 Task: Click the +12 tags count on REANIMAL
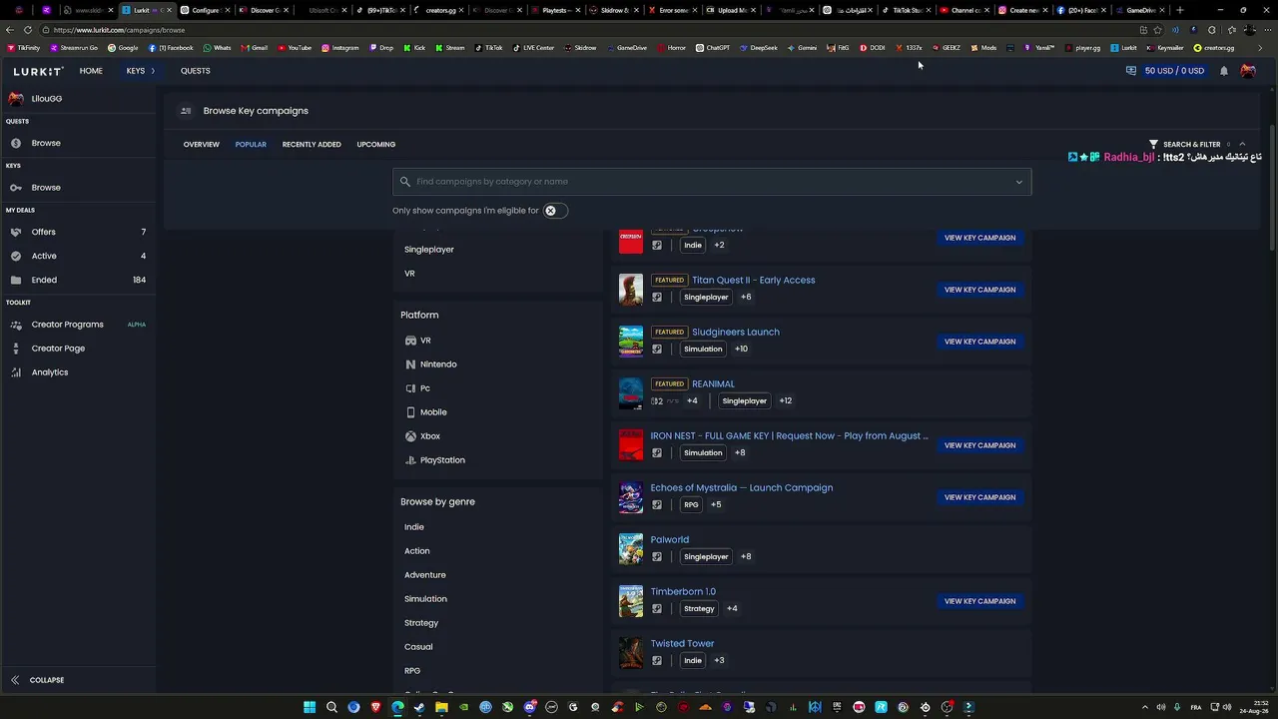coord(786,400)
